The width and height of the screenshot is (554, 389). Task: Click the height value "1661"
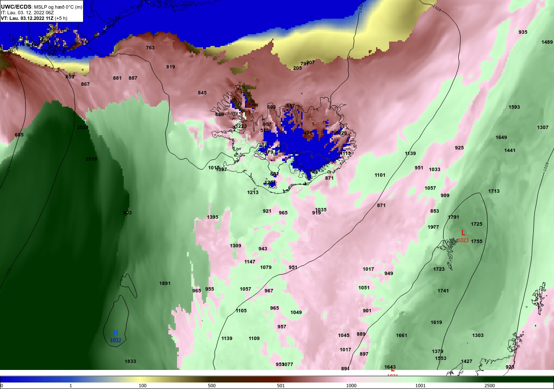point(402,335)
